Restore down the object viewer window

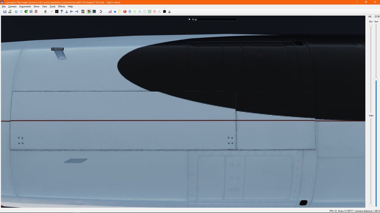click(366, 2)
